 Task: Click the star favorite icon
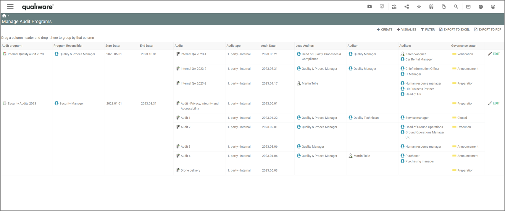419,7
